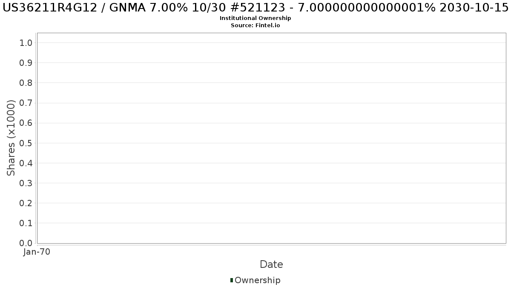Click the 0.1 y-axis label
This screenshot has height=287, width=511.
(26, 223)
